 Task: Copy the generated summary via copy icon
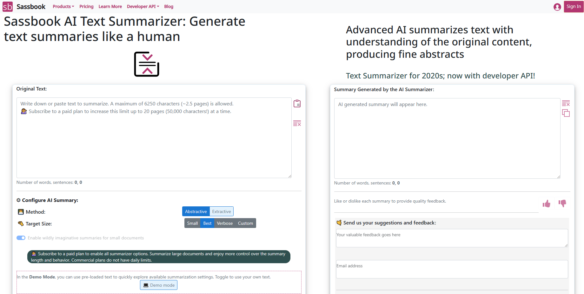tap(566, 113)
